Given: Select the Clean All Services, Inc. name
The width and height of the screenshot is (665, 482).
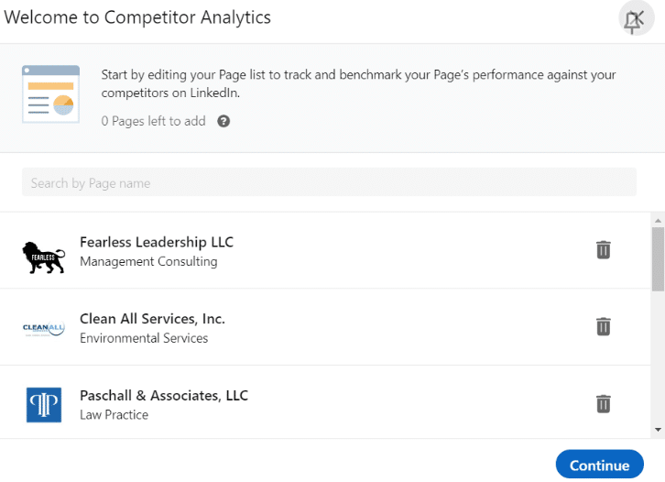Looking at the screenshot, I should pyautogui.click(x=152, y=319).
